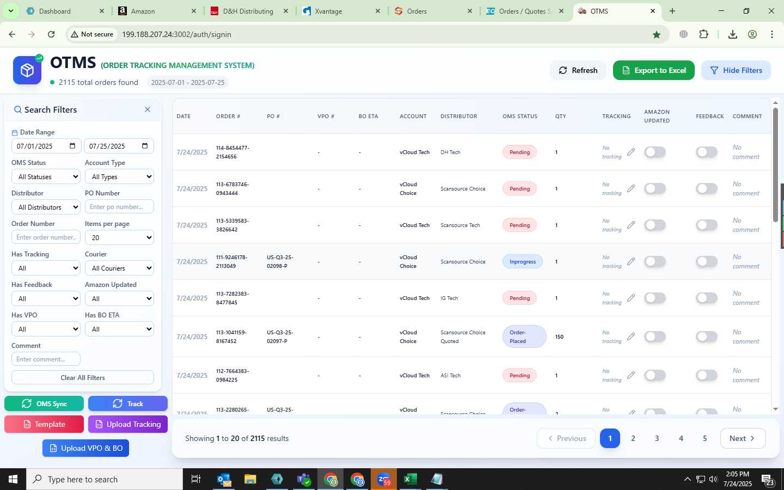
Task: Toggle Amazon Updated for order 113-6783746-0943444
Action: (x=655, y=188)
